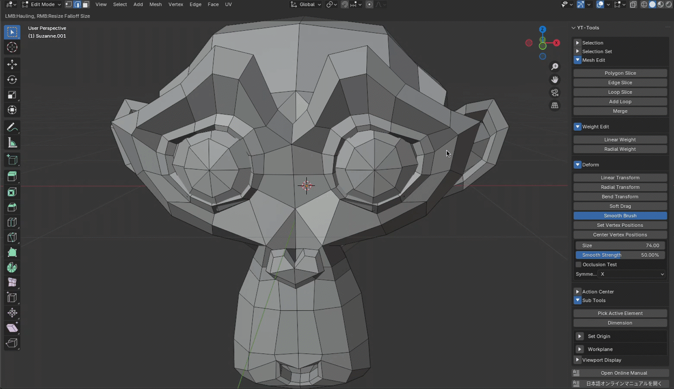Activate the Loop Cut tool
The image size is (674, 389).
[12, 222]
